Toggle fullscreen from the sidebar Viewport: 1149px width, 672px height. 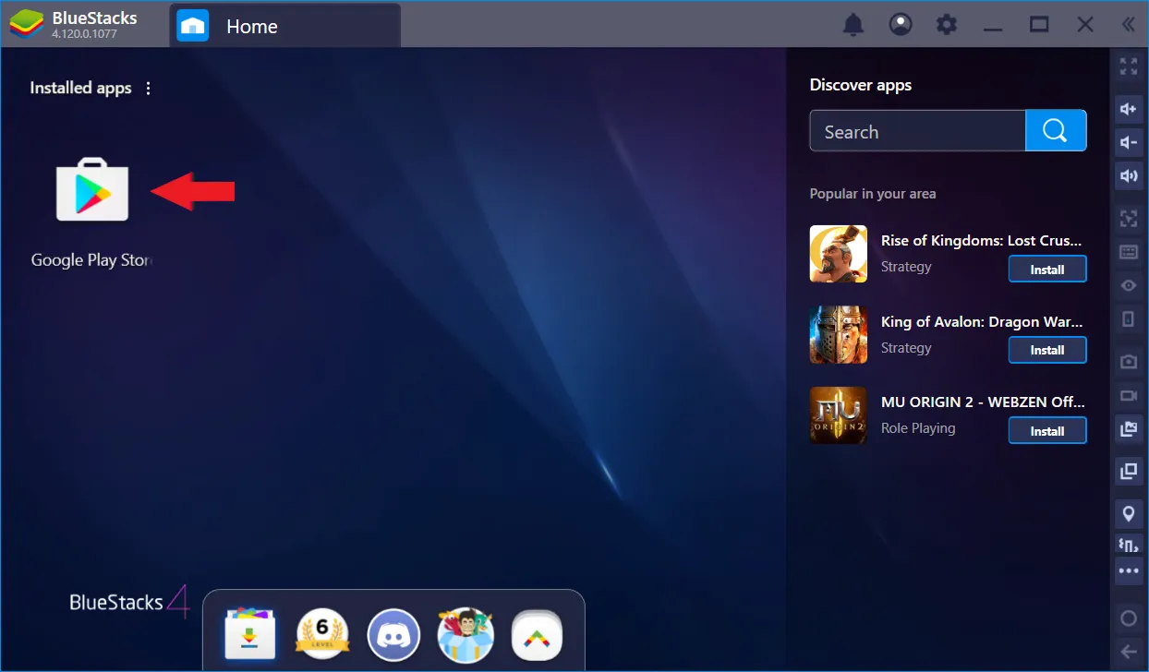(x=1128, y=66)
